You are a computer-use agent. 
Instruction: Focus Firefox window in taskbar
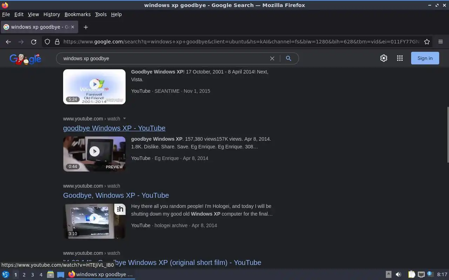click(x=101, y=274)
